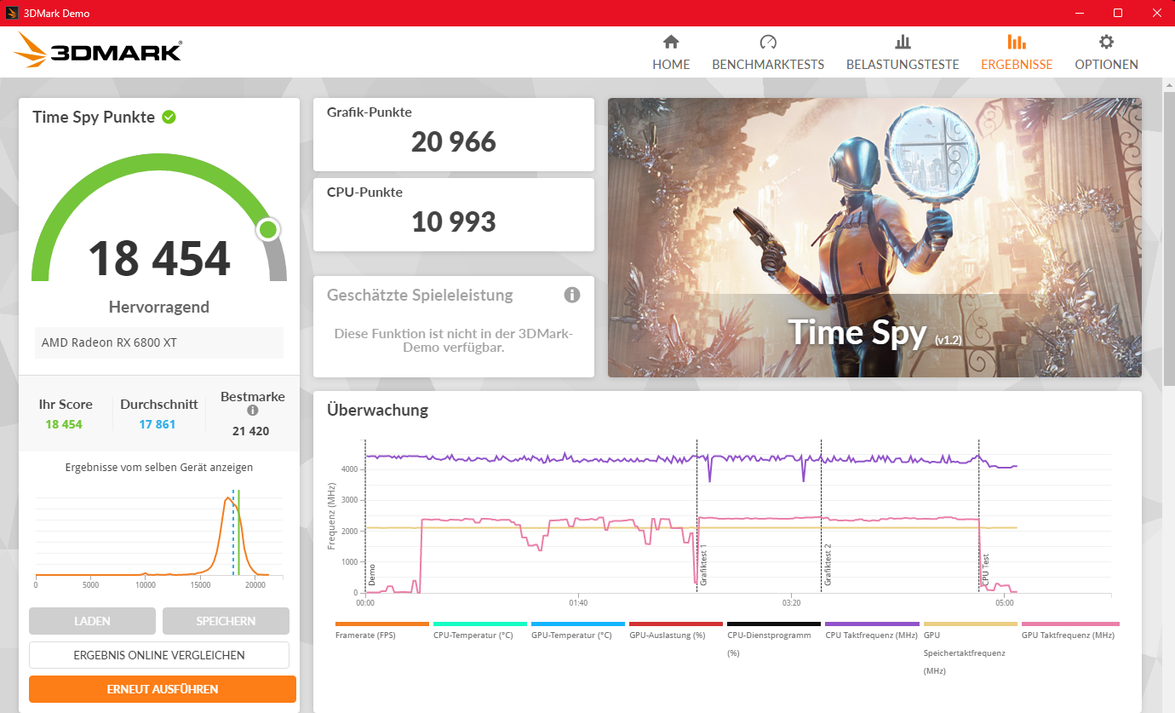Viewport: 1175px width, 713px height.
Task: Toggle CPU Taktfrequenz legend swatch
Action: pyautogui.click(x=872, y=624)
